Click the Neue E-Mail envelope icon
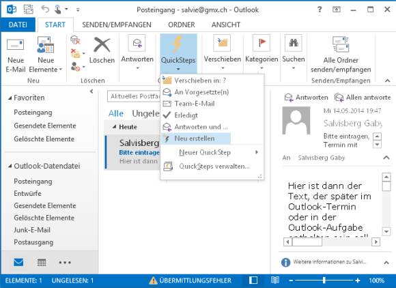Viewport: 396px width, 288px height. pos(16,45)
